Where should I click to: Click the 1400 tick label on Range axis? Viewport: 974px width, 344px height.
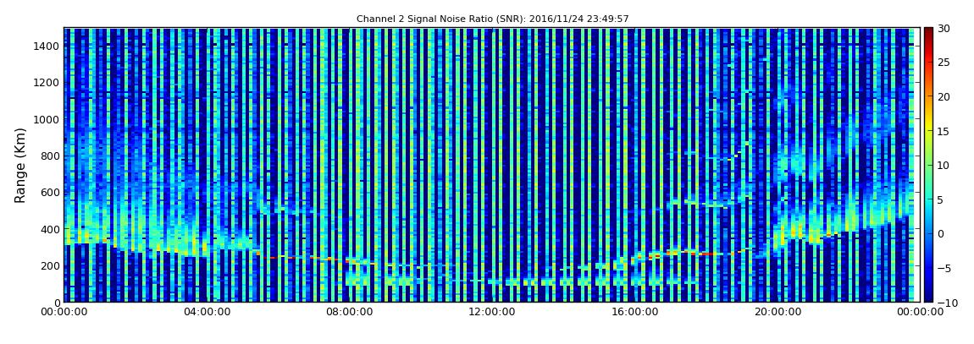coord(47,46)
